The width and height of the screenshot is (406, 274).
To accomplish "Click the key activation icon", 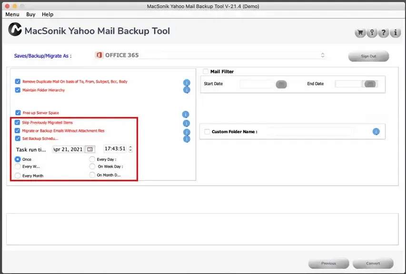I will 372,33.
